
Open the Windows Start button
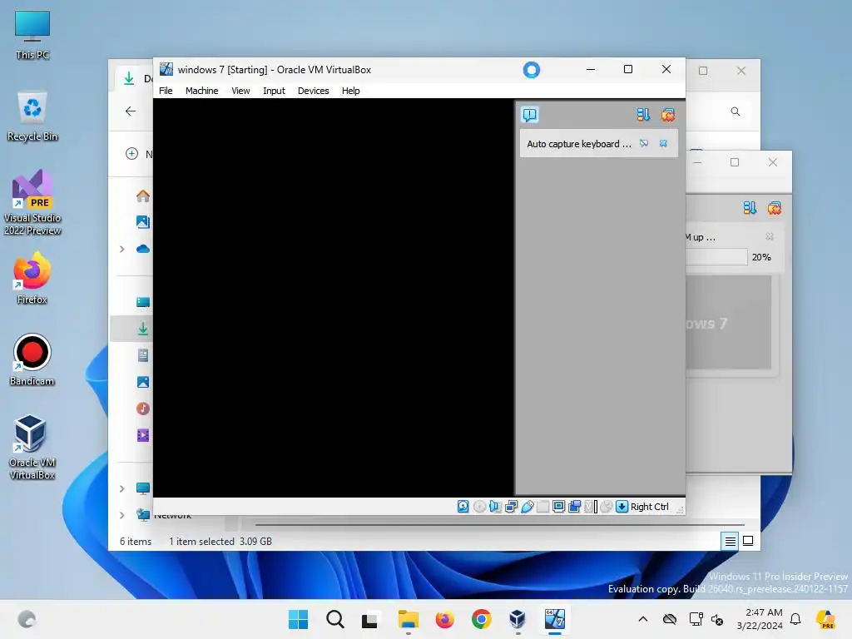(x=298, y=619)
